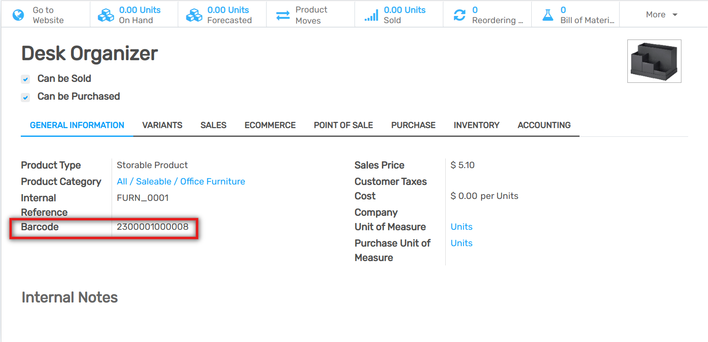Open the Point of Sale tab

[343, 125]
